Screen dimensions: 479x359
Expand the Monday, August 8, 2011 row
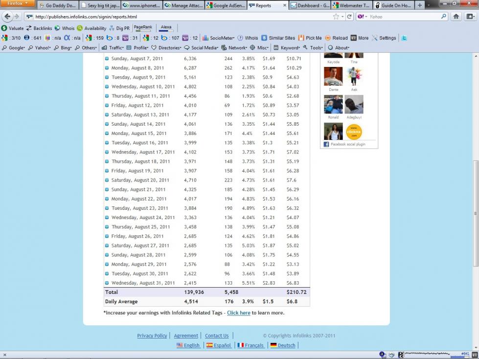(x=107, y=68)
